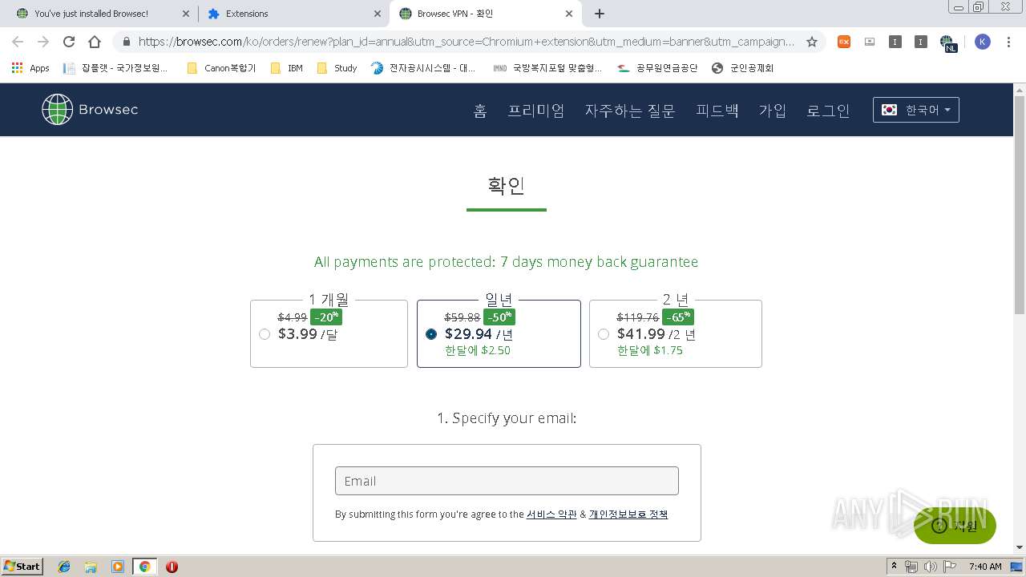
Task: Open the 프리미엄 navigation link
Action: coord(536,111)
